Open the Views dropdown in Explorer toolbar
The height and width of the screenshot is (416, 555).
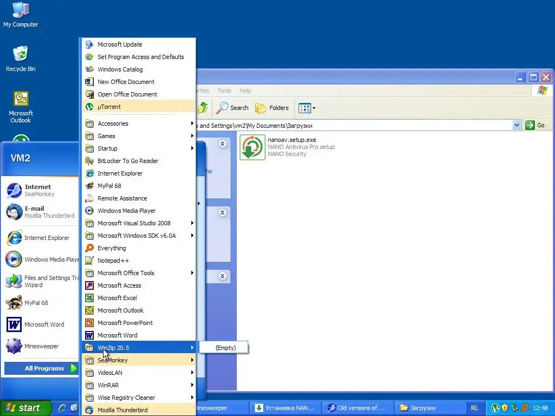307,108
